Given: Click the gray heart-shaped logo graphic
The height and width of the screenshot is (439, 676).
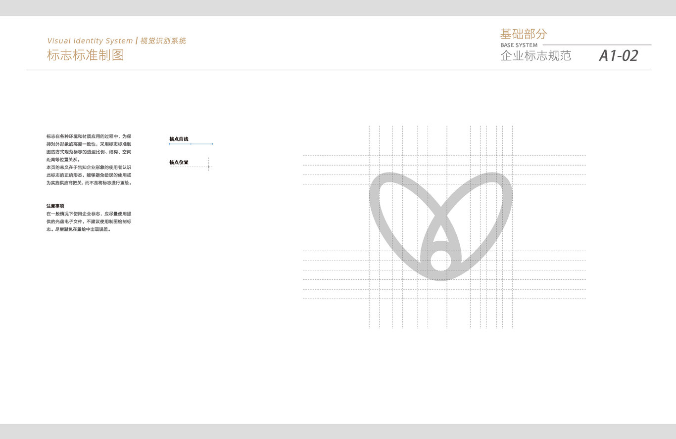Looking at the screenshot, I should (441, 226).
